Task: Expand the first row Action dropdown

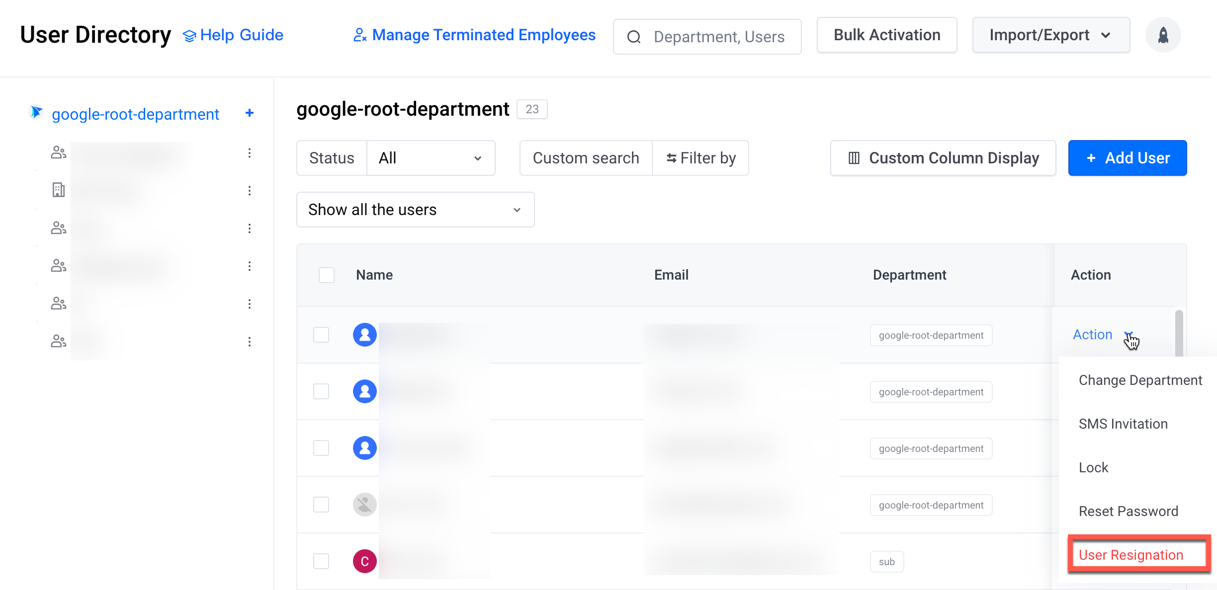Action: tap(1103, 335)
